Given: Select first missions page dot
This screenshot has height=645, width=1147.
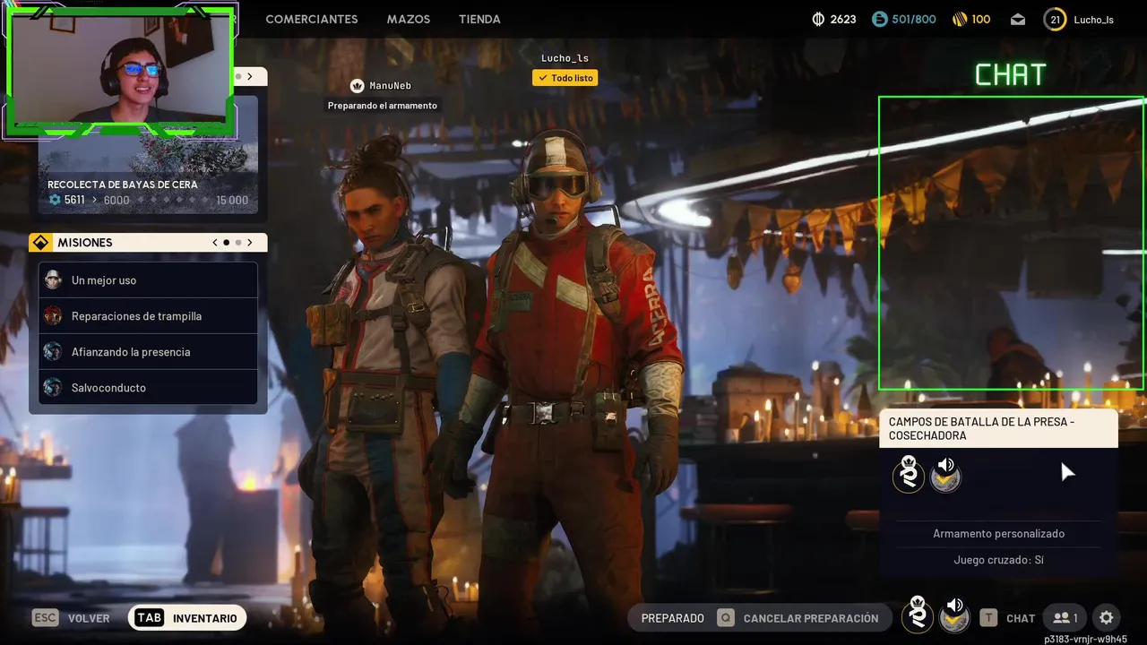Looking at the screenshot, I should pyautogui.click(x=226, y=243).
